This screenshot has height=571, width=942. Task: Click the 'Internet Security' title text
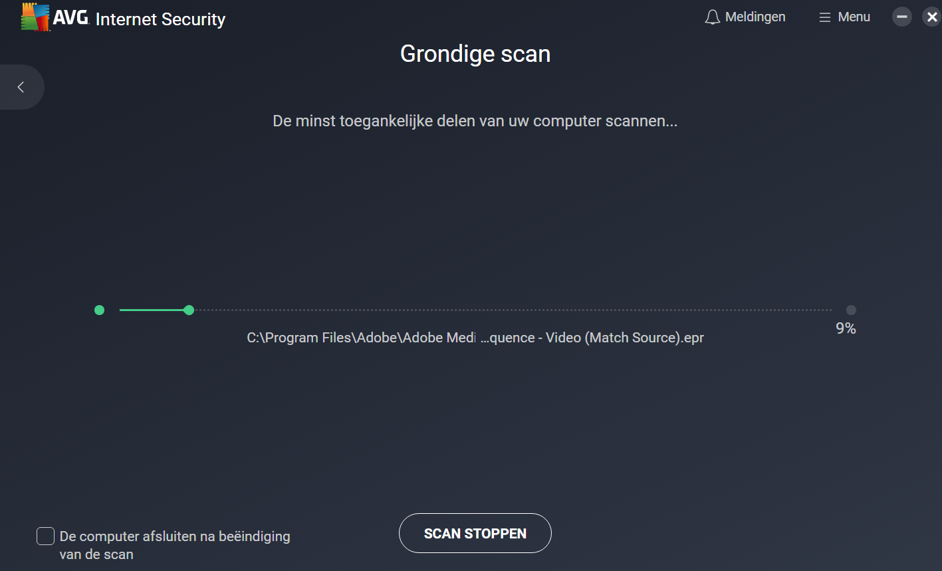(x=160, y=19)
